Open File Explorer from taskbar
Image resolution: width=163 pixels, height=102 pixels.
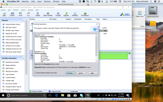click(62, 95)
